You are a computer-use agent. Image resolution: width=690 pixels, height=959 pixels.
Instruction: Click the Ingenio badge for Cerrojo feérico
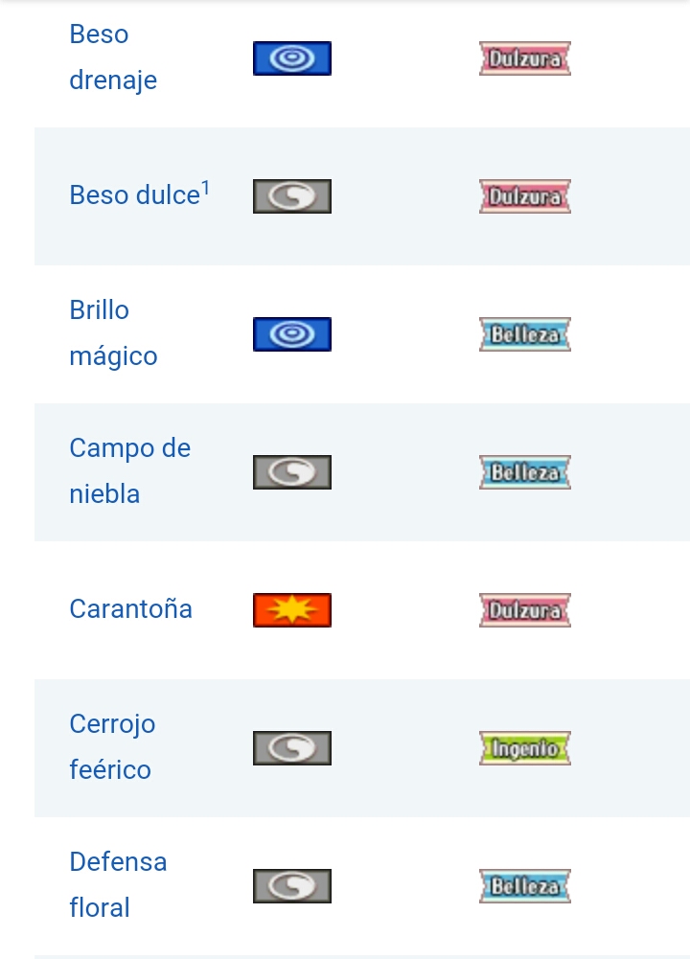[525, 748]
